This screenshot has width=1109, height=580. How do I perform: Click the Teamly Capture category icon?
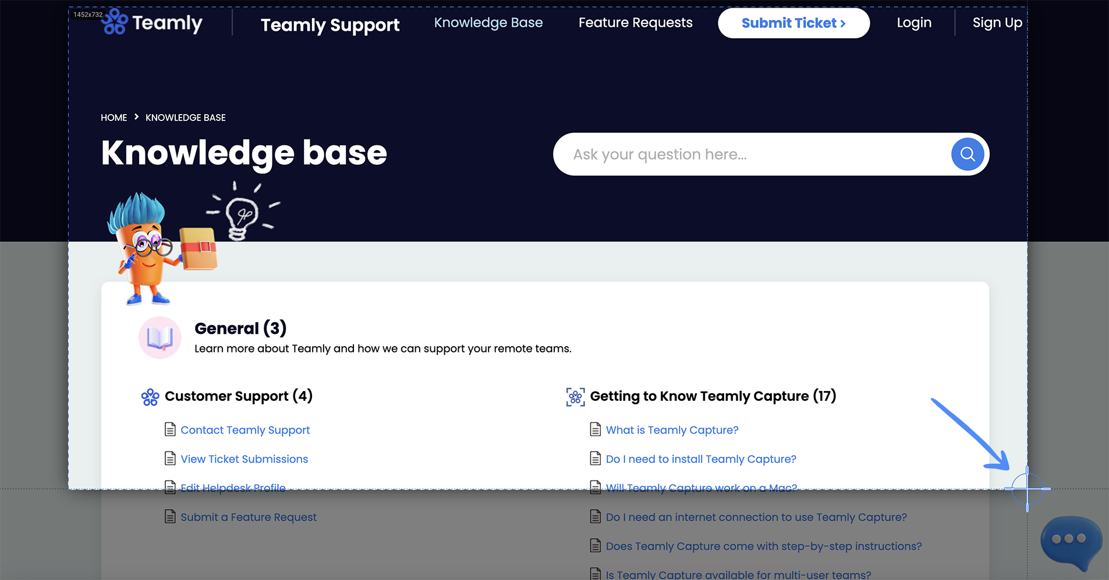point(576,397)
